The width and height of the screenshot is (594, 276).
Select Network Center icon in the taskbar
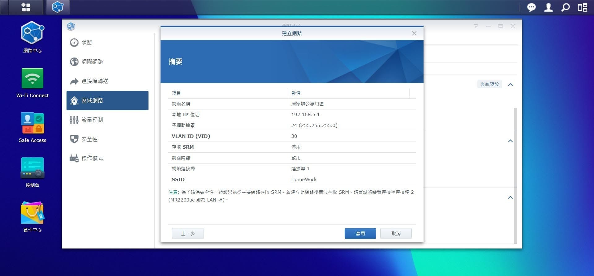(x=58, y=7)
